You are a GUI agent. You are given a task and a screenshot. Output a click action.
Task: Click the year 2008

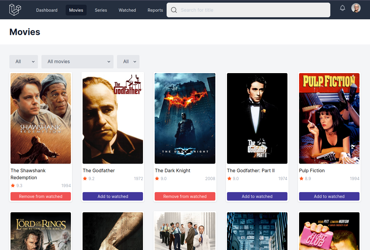pyautogui.click(x=210, y=179)
